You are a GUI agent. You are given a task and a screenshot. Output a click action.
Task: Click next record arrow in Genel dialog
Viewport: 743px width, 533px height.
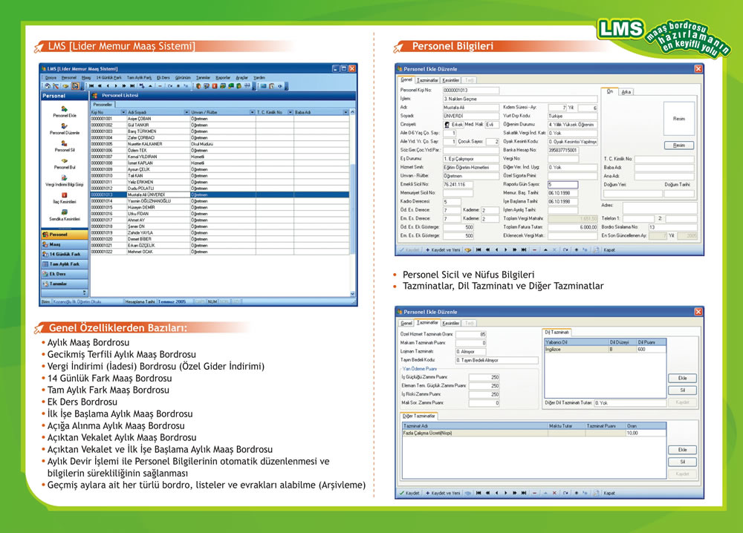tap(505, 250)
